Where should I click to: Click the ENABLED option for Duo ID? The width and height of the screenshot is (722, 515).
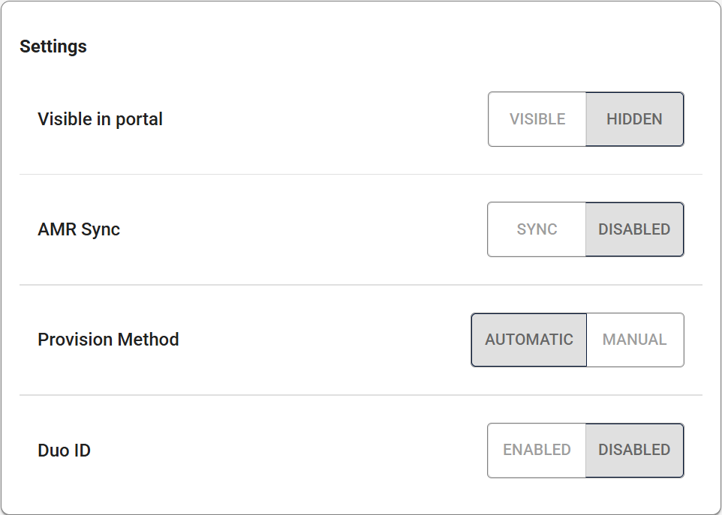coord(536,451)
